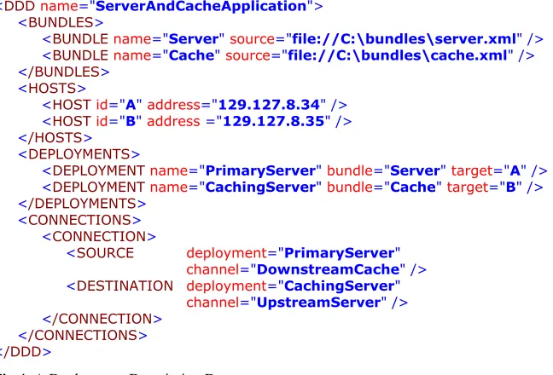Select the opening HOSTS tag
553x375 pixels.
pos(52,89)
